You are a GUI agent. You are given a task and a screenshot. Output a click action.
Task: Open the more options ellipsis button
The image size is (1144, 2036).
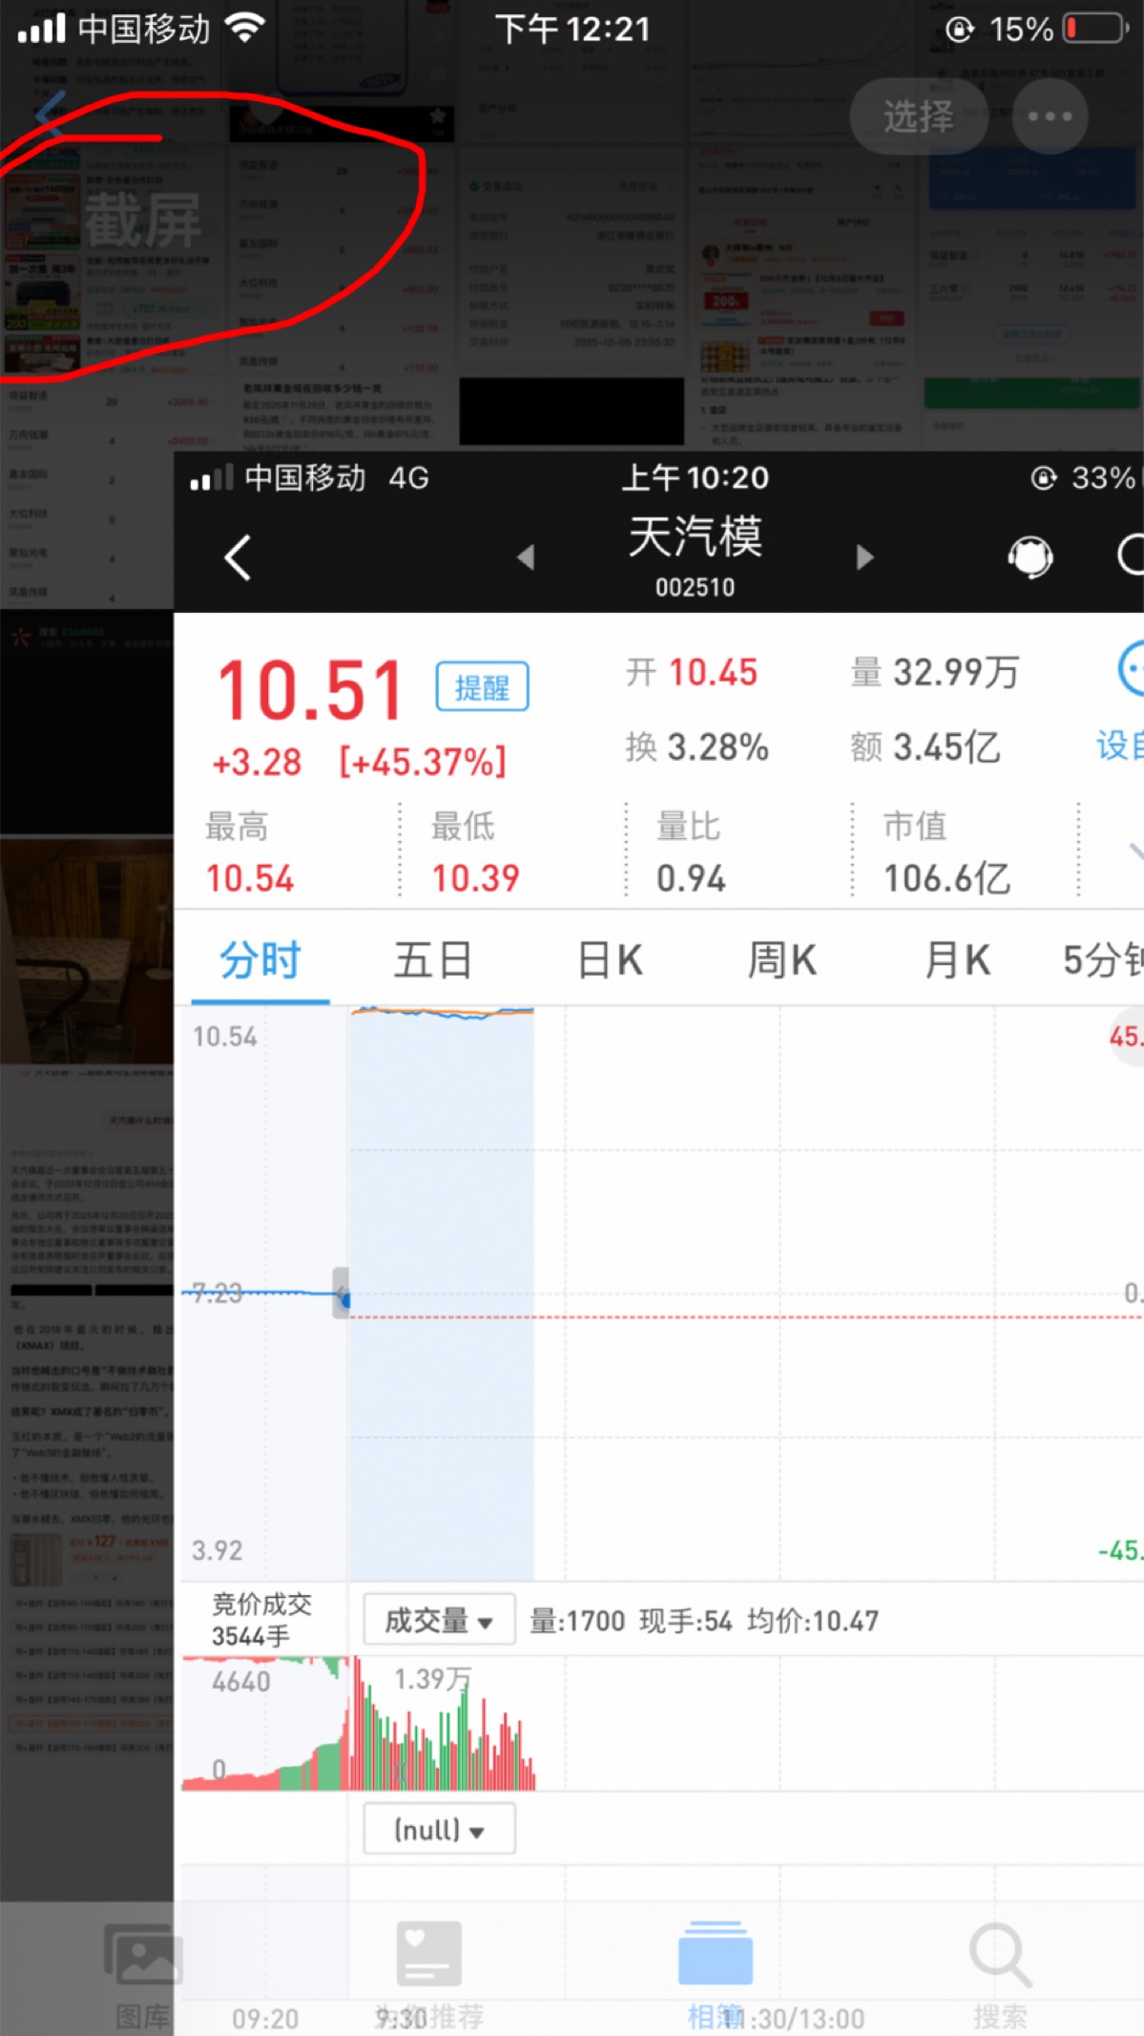1050,116
